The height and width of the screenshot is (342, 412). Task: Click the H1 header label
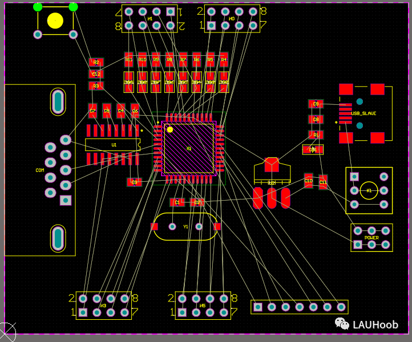(x=150, y=19)
